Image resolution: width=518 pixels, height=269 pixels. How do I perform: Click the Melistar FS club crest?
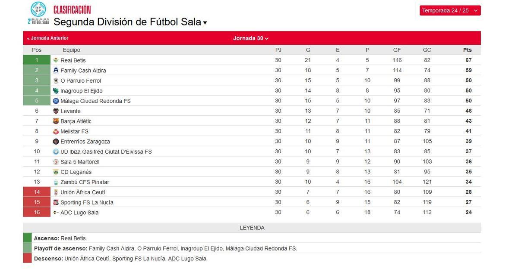coord(55,131)
